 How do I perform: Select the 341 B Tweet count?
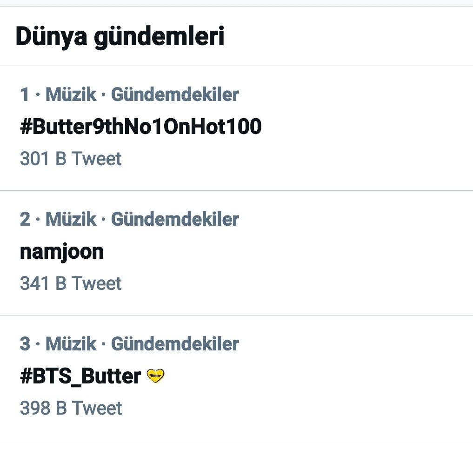coord(71,283)
